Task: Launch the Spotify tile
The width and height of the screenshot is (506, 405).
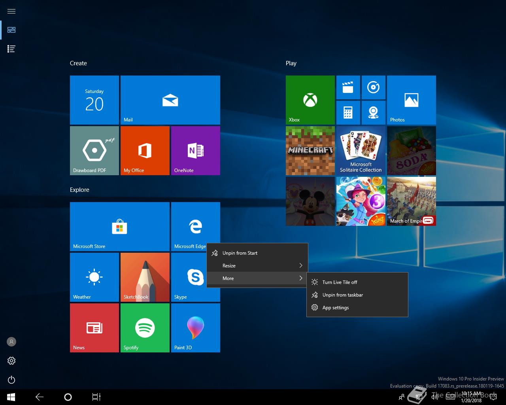Action: point(145,328)
